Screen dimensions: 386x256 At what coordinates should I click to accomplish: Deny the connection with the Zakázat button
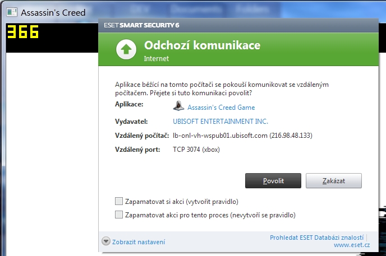(334, 181)
